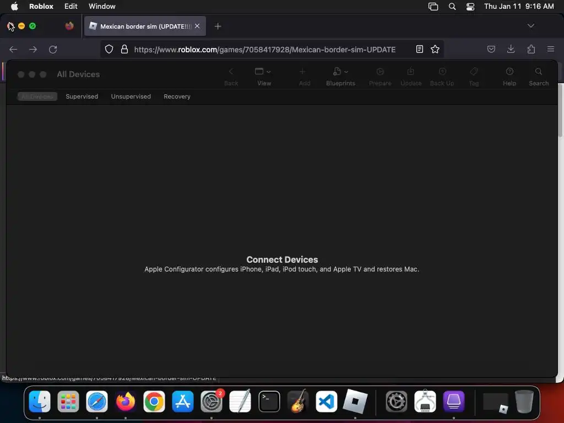Open Visual Studio Code from the Dock
Image resolution: width=564 pixels, height=423 pixels.
click(x=326, y=402)
